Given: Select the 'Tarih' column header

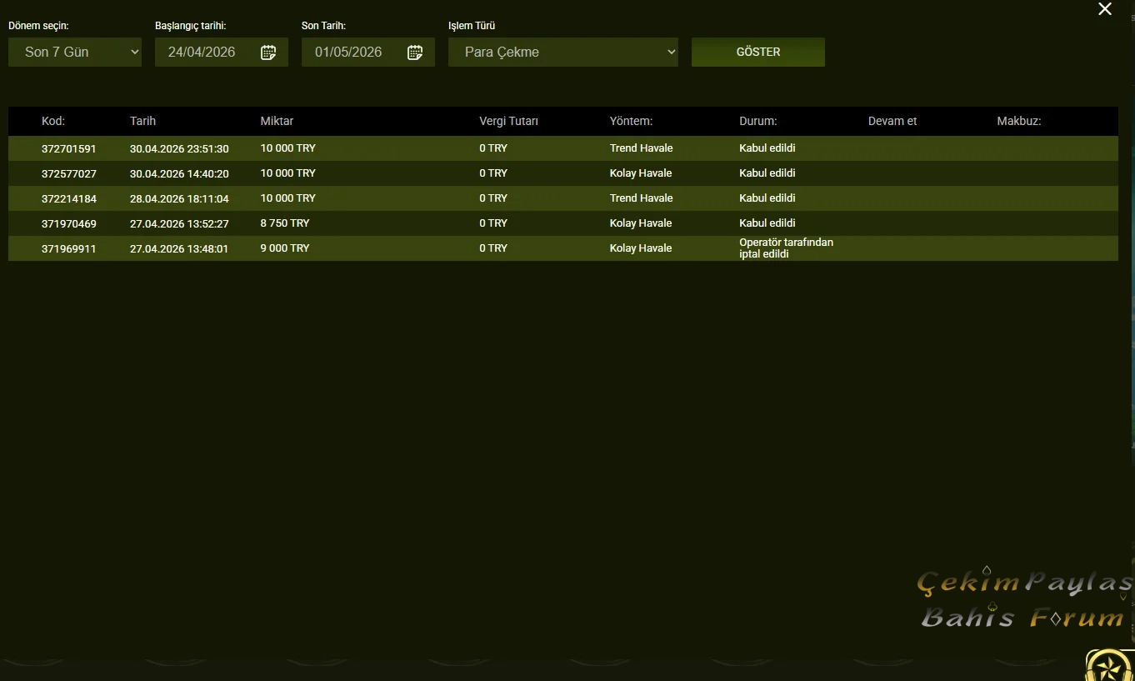Looking at the screenshot, I should (143, 121).
